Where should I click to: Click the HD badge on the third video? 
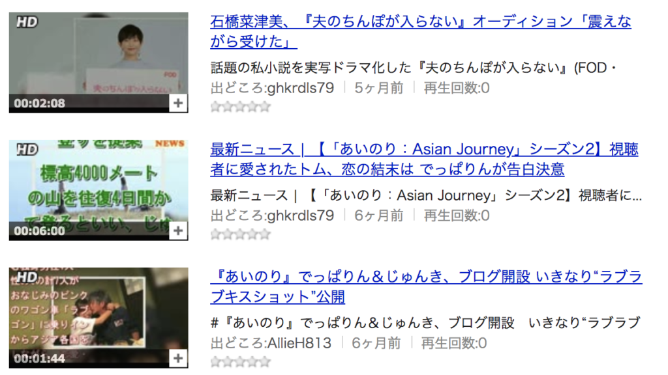[x=27, y=277]
